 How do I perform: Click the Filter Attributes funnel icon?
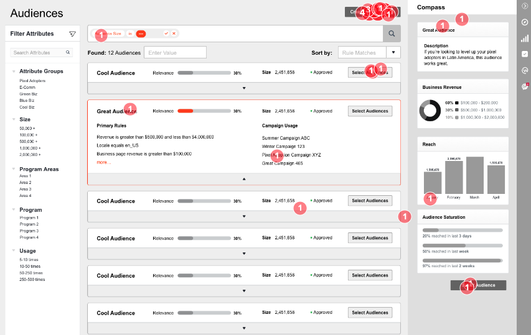[x=72, y=34]
